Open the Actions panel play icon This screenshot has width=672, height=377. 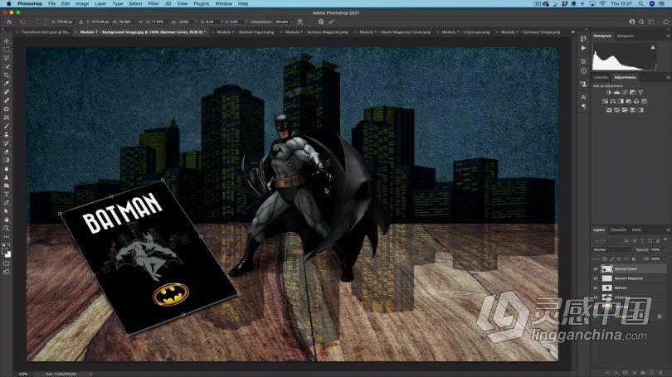click(583, 48)
